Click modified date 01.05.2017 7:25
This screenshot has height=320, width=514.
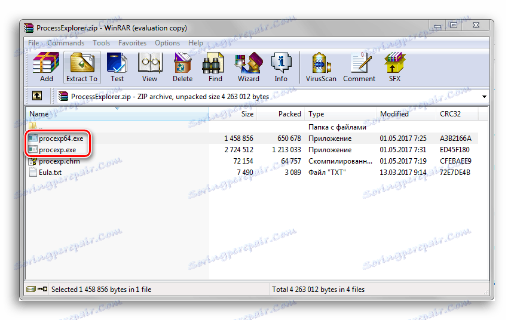coord(403,139)
